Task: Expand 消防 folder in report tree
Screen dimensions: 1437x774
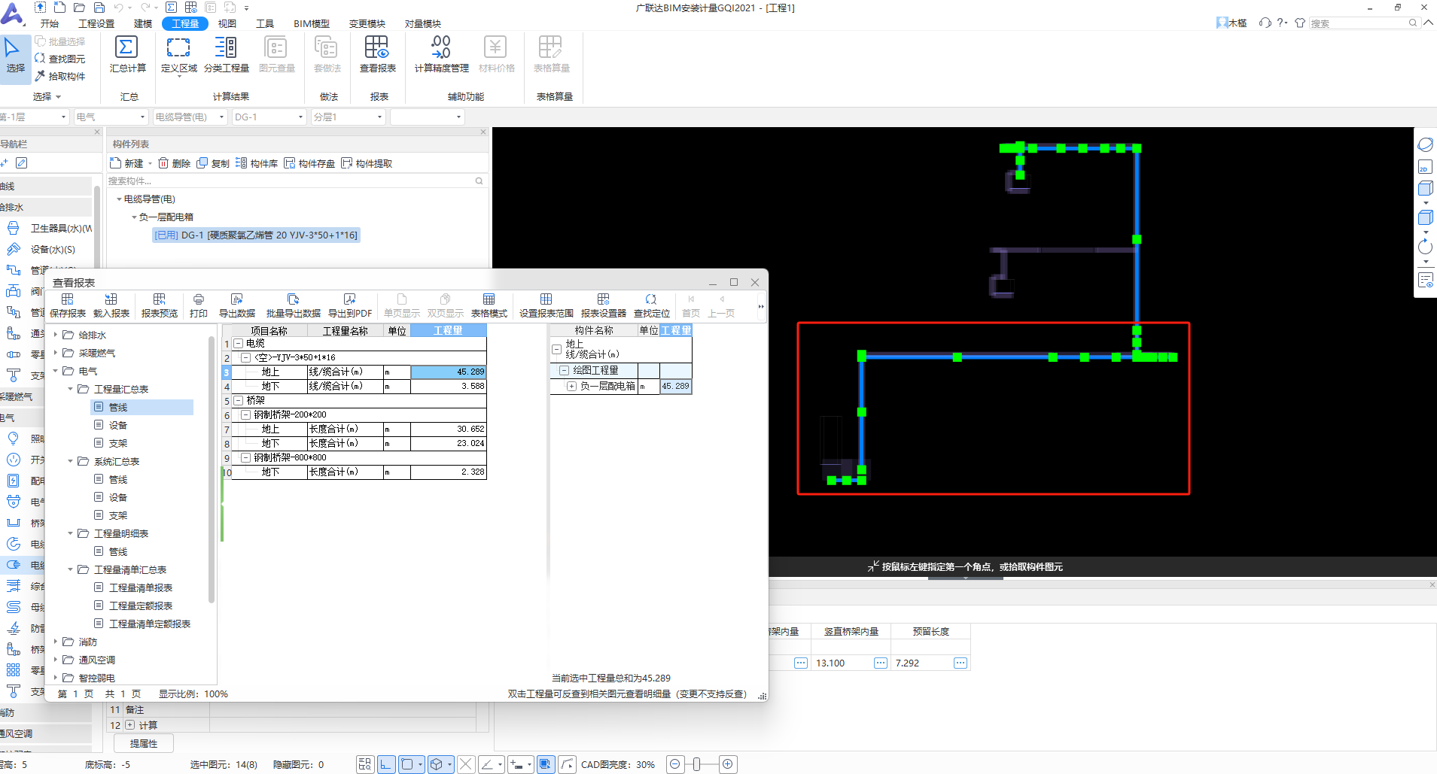Action: coord(56,642)
